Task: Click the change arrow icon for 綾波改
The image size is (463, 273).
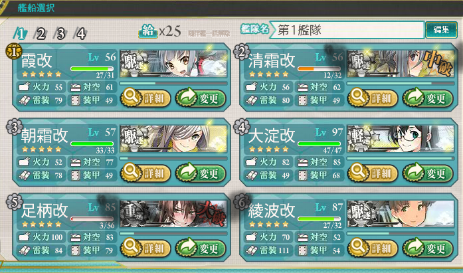Action: coord(414,246)
